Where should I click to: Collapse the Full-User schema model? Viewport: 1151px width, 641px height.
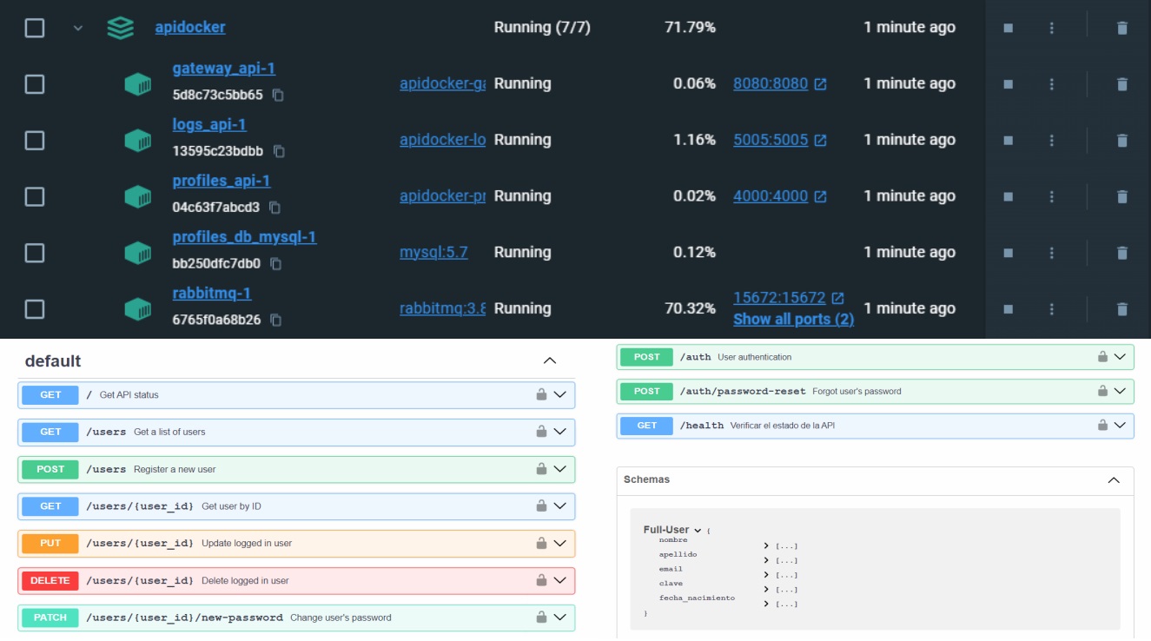[698, 530]
